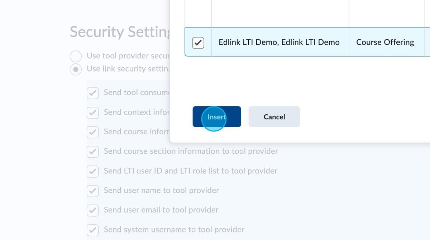Uncheck Send LTI user ID checkbox
This screenshot has height=240, width=430.
tap(92, 171)
